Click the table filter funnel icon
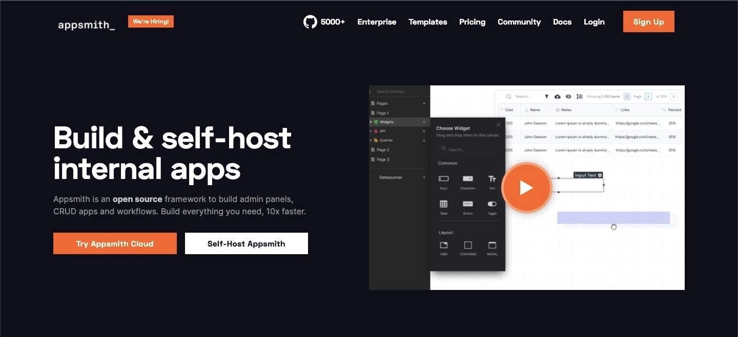The image size is (738, 337). pos(546,97)
